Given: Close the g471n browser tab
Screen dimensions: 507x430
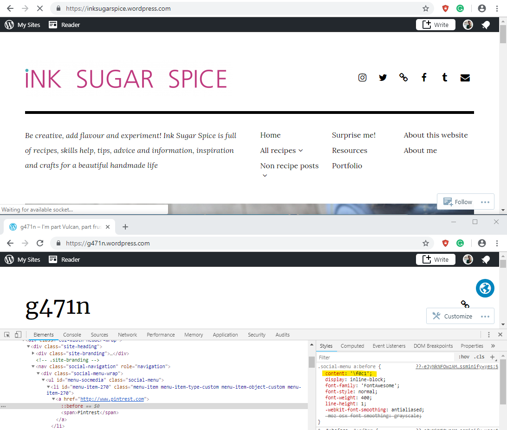Looking at the screenshot, I should pos(108,227).
